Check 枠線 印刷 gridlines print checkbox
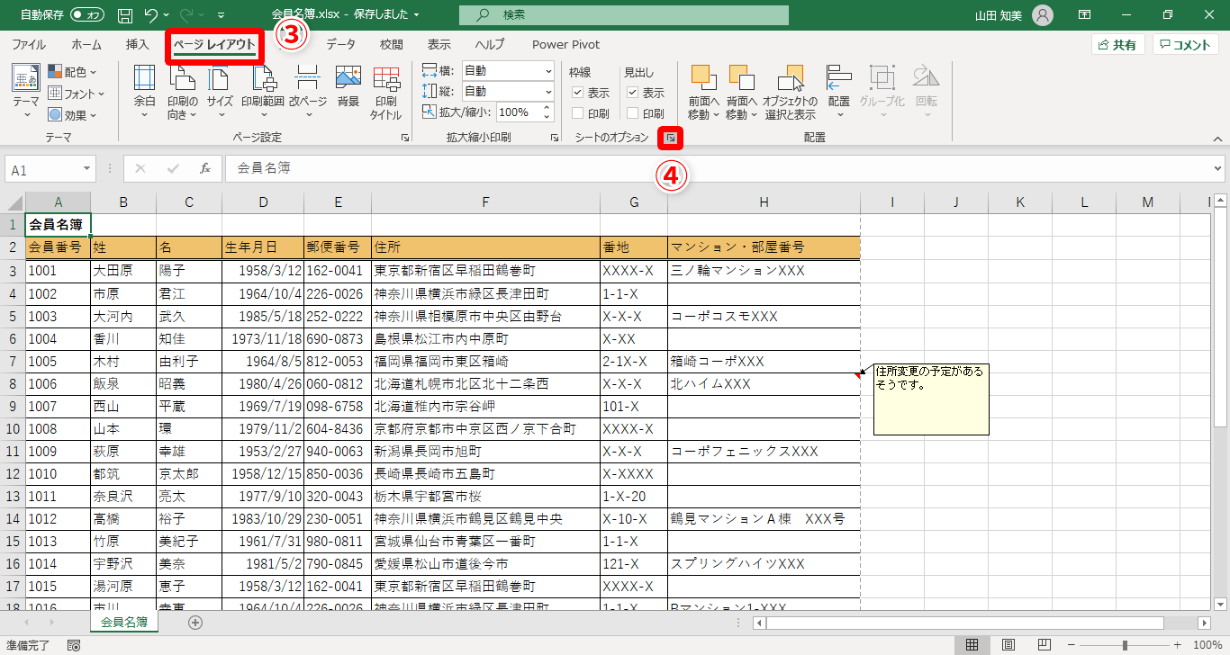 (578, 114)
